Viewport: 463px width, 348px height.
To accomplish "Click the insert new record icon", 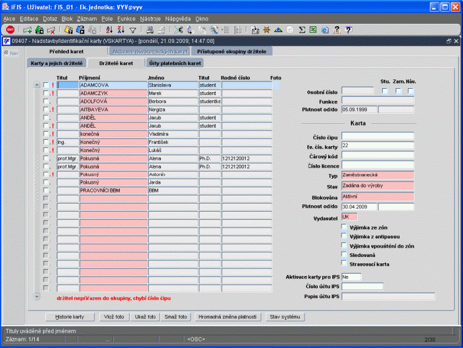I will point(27,30).
